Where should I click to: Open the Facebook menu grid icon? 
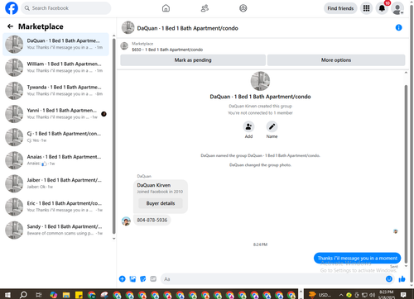click(x=366, y=8)
